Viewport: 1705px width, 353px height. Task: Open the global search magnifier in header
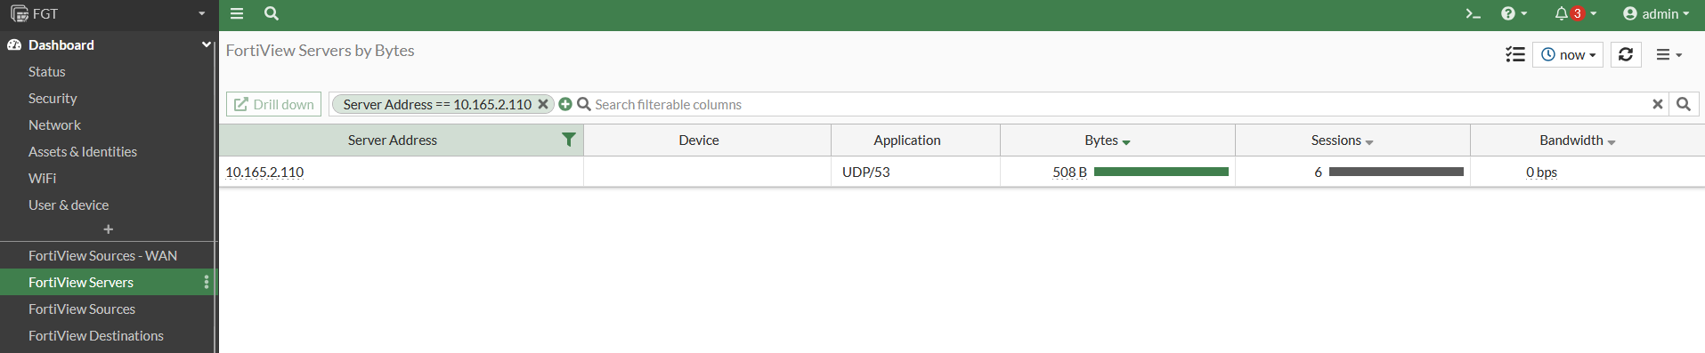(x=272, y=13)
